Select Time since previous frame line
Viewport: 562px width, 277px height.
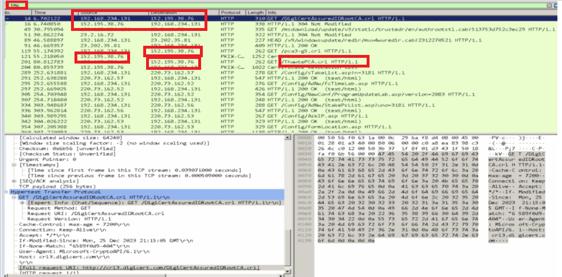(x=139, y=176)
